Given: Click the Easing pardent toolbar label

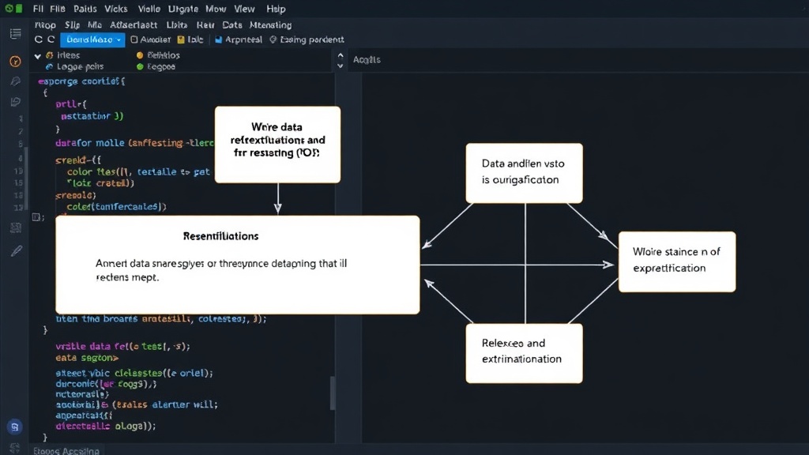Looking at the screenshot, I should coord(312,39).
